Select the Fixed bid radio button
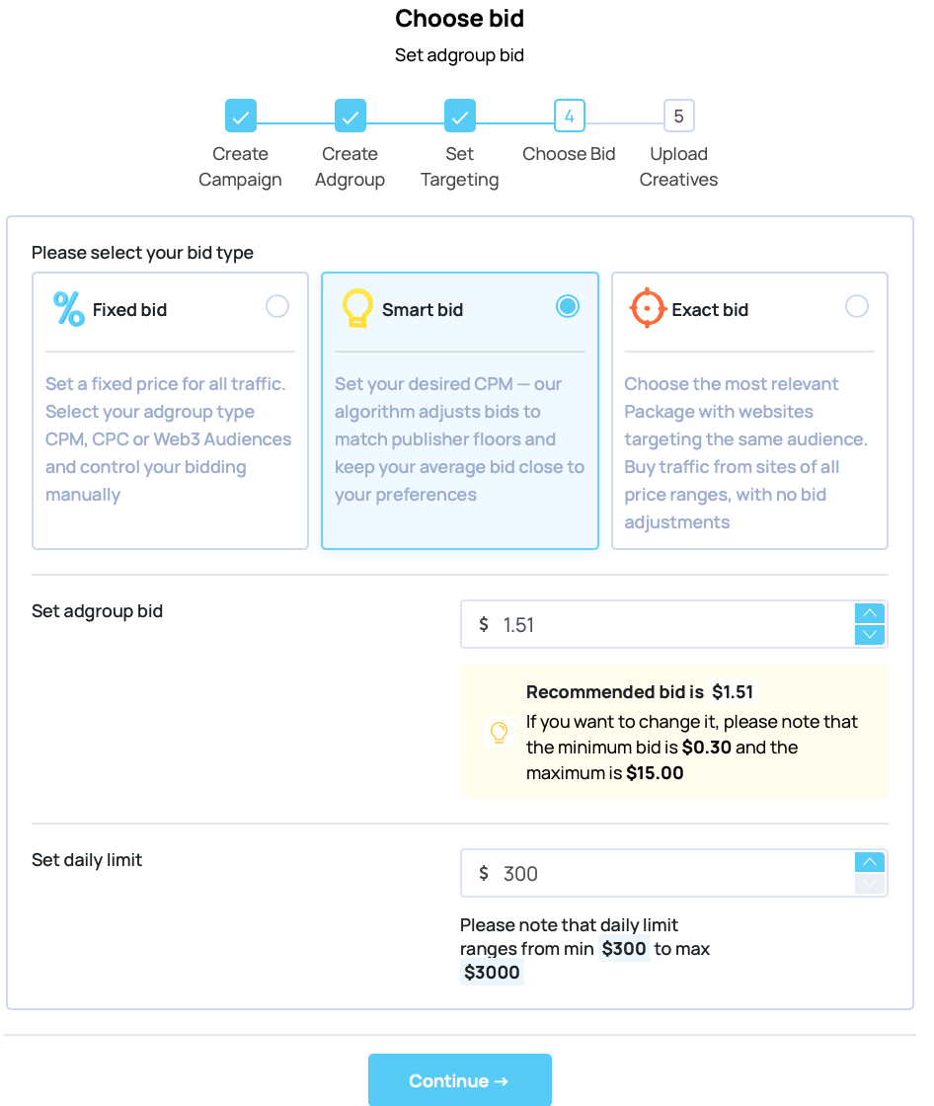Image resolution: width=934 pixels, height=1106 pixels. coord(277,306)
